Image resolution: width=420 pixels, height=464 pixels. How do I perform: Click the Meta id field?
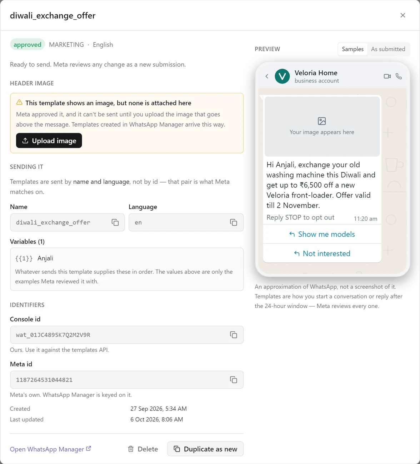point(127,380)
